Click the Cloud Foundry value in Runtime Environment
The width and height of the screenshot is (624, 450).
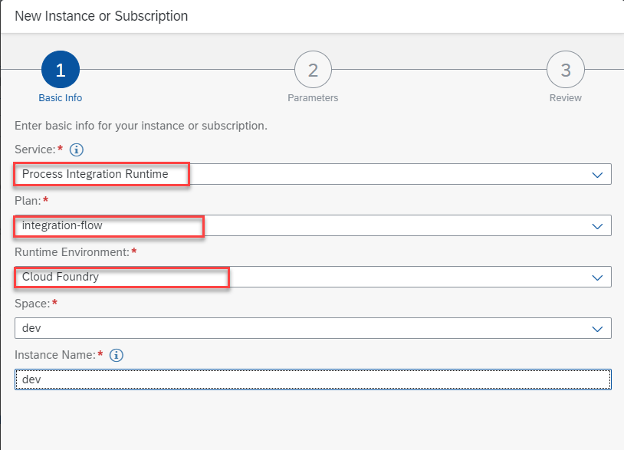(x=61, y=277)
